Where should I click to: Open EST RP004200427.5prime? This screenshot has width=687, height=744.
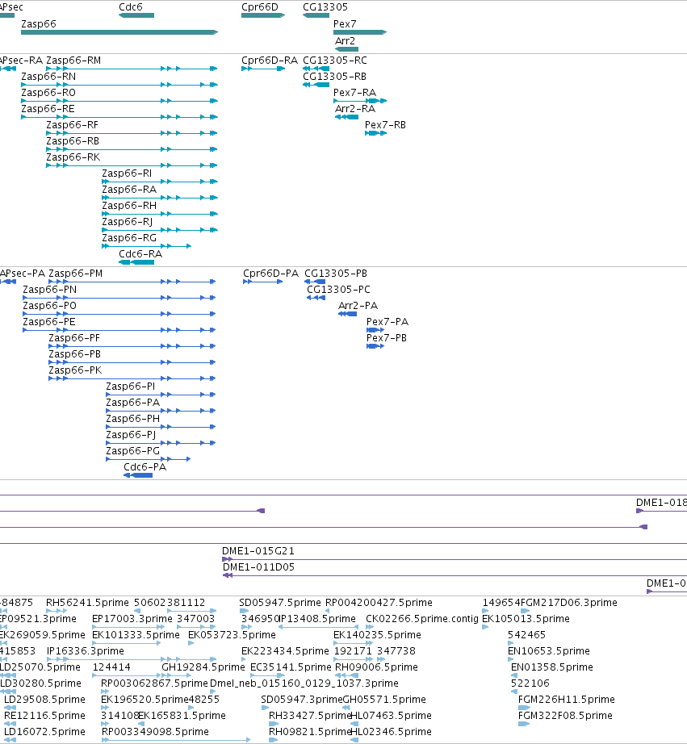point(379,603)
